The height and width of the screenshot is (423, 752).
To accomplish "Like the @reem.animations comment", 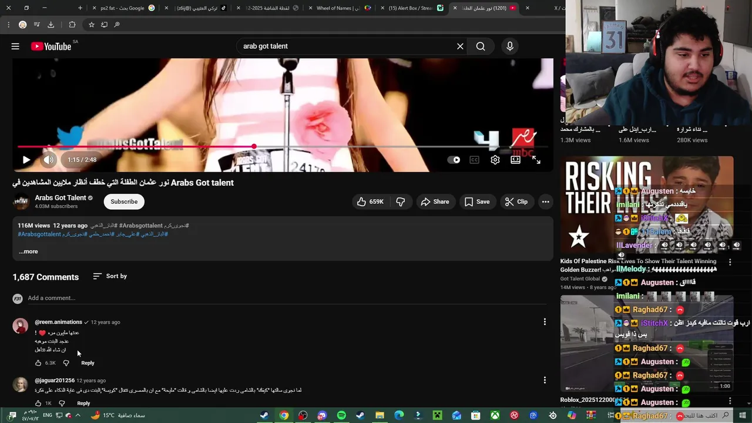I will click(38, 363).
